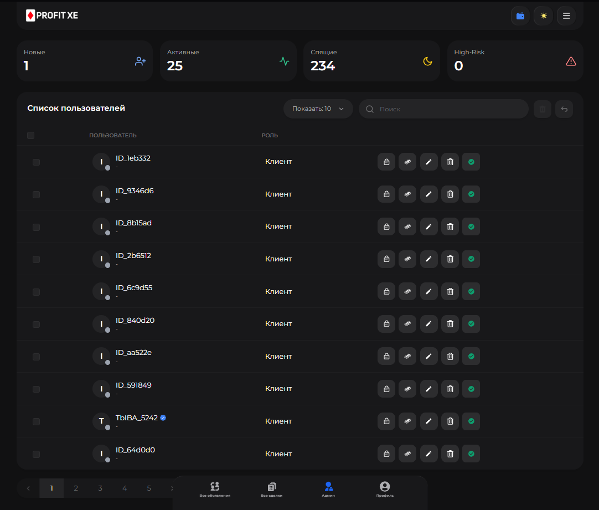This screenshot has width=599, height=510.
Task: Open the 'Все объявления' tab
Action: pos(215,489)
